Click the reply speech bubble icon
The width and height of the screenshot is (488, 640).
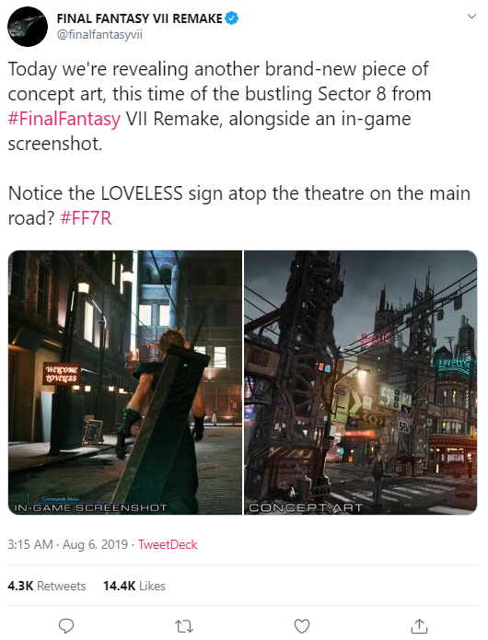point(66,625)
